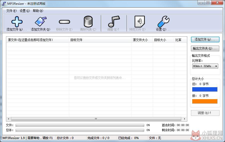This screenshot has height=142, width=225.
Task: Click the 剩余时间 00:00:00 readout
Action: (x=175, y=130)
